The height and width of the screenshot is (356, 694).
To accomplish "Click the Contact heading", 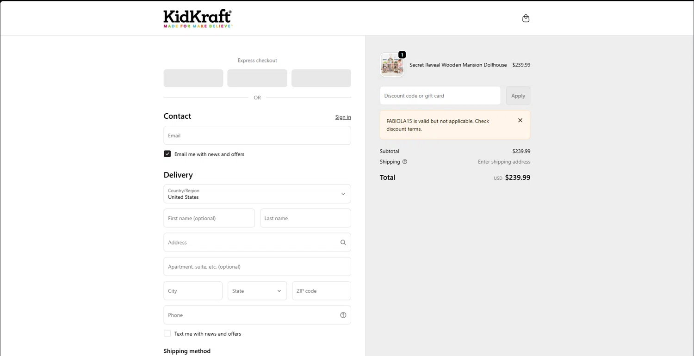I will [x=177, y=116].
